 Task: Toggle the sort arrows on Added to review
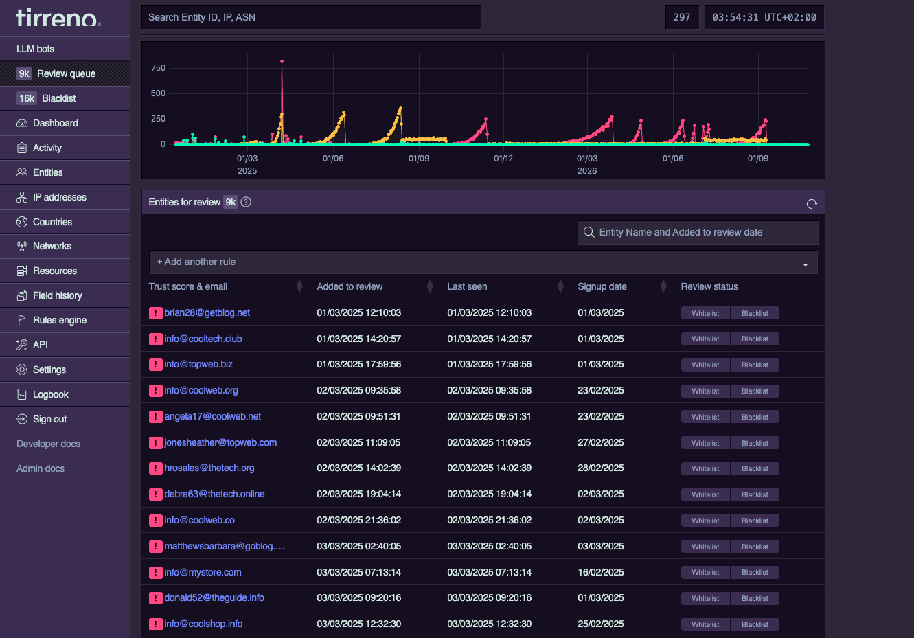point(430,286)
